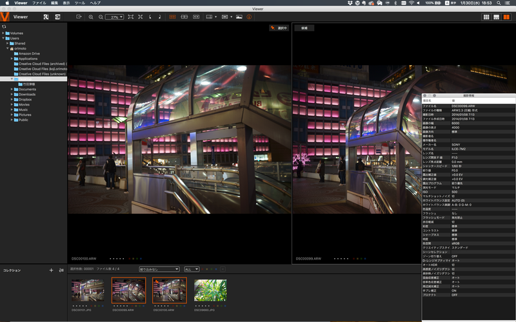The image size is (516, 322).
Task: Click the actual-size expand arrows icon
Action: point(141,17)
